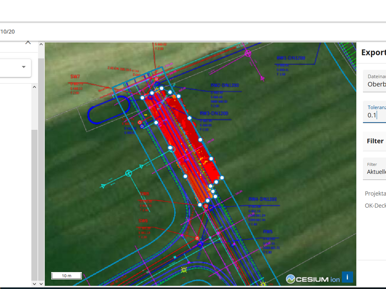Open the Filter dropdown showing Aktuelle
This screenshot has height=289, width=386.
(x=374, y=169)
